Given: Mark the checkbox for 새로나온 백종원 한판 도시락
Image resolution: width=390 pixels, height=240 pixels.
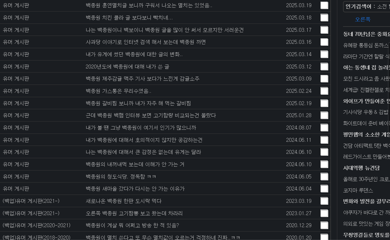Looking at the screenshot, I should point(324,201).
